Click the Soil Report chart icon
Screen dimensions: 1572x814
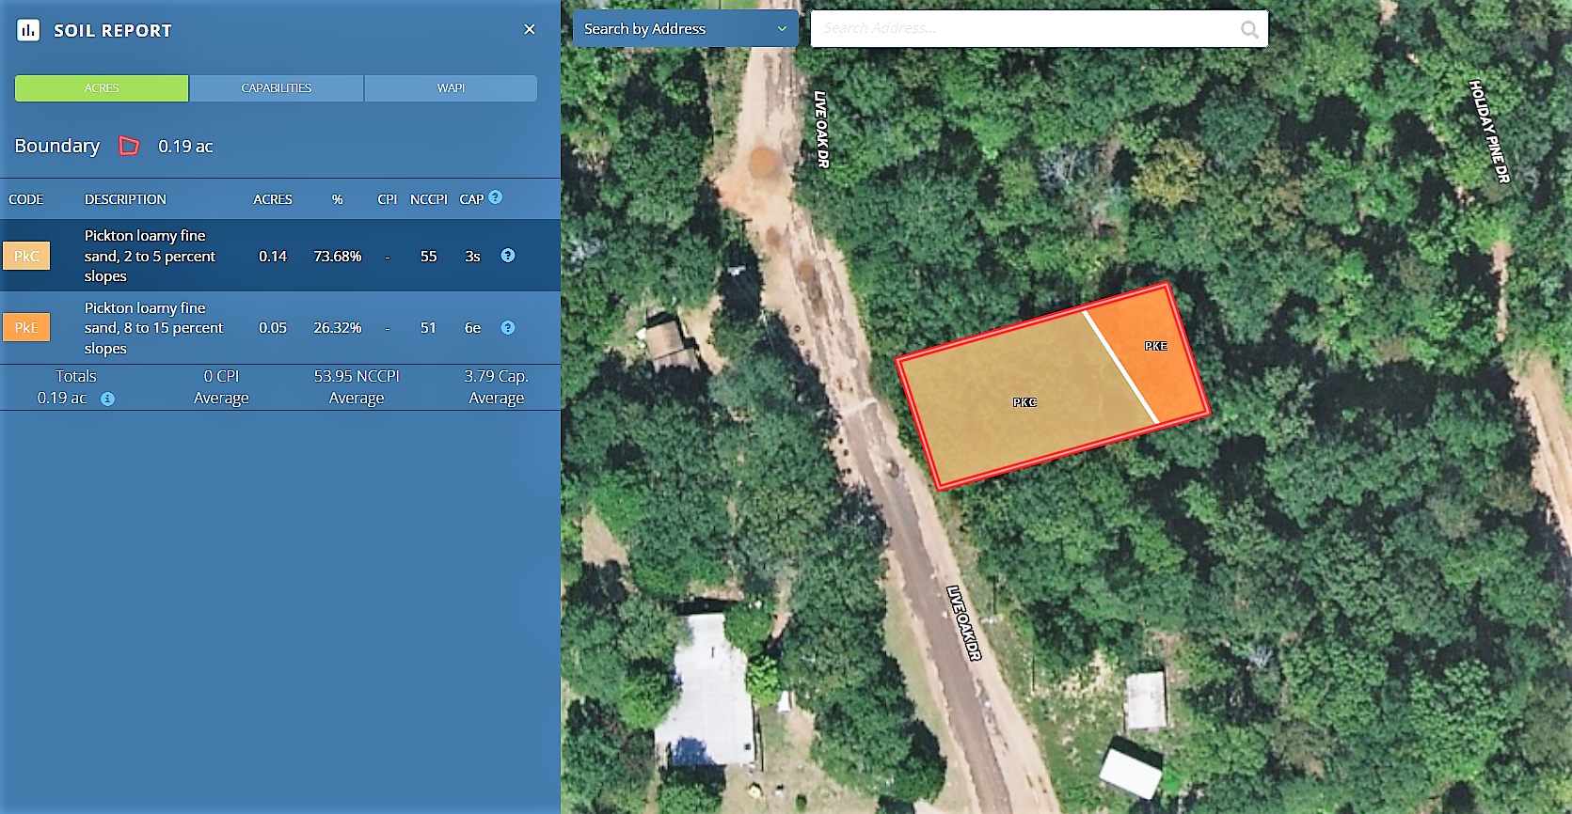coord(28,30)
